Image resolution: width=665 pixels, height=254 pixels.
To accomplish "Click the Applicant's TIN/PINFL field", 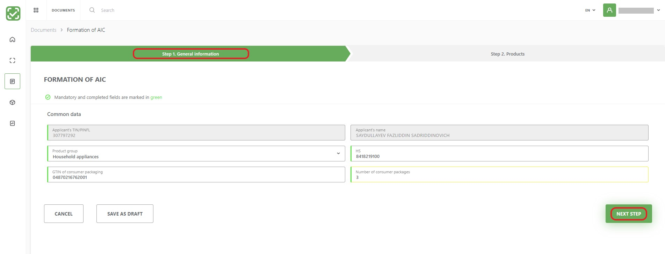I will tap(196, 133).
